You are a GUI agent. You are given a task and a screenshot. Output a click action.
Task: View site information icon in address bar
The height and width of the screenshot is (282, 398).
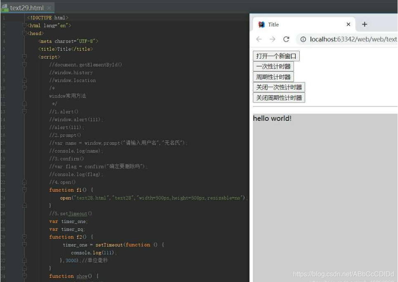(303, 39)
